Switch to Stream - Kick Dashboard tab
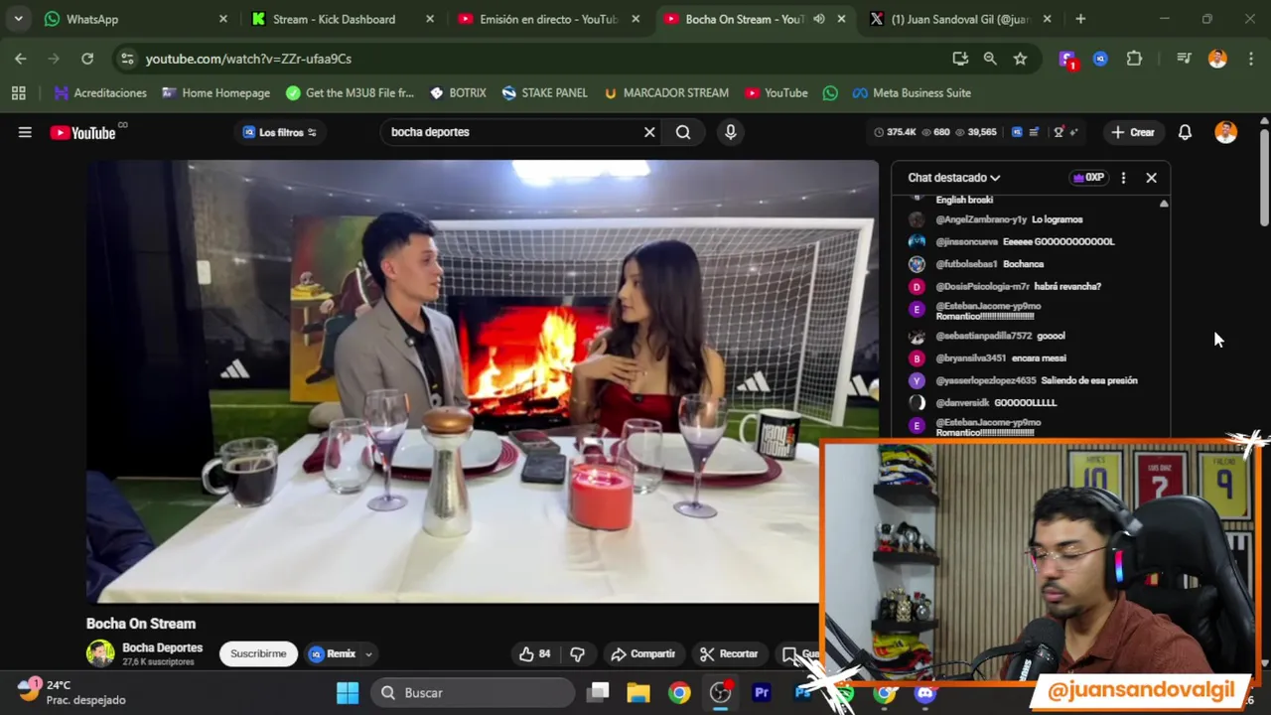Image resolution: width=1271 pixels, height=715 pixels. click(343, 19)
